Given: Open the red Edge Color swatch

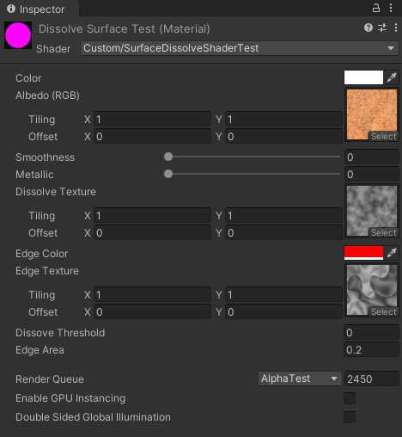Looking at the screenshot, I should (363, 253).
